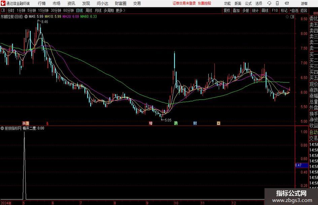Click the 2024年 date axis label
Screen dimensions: 318x205
[x=6, y=203]
